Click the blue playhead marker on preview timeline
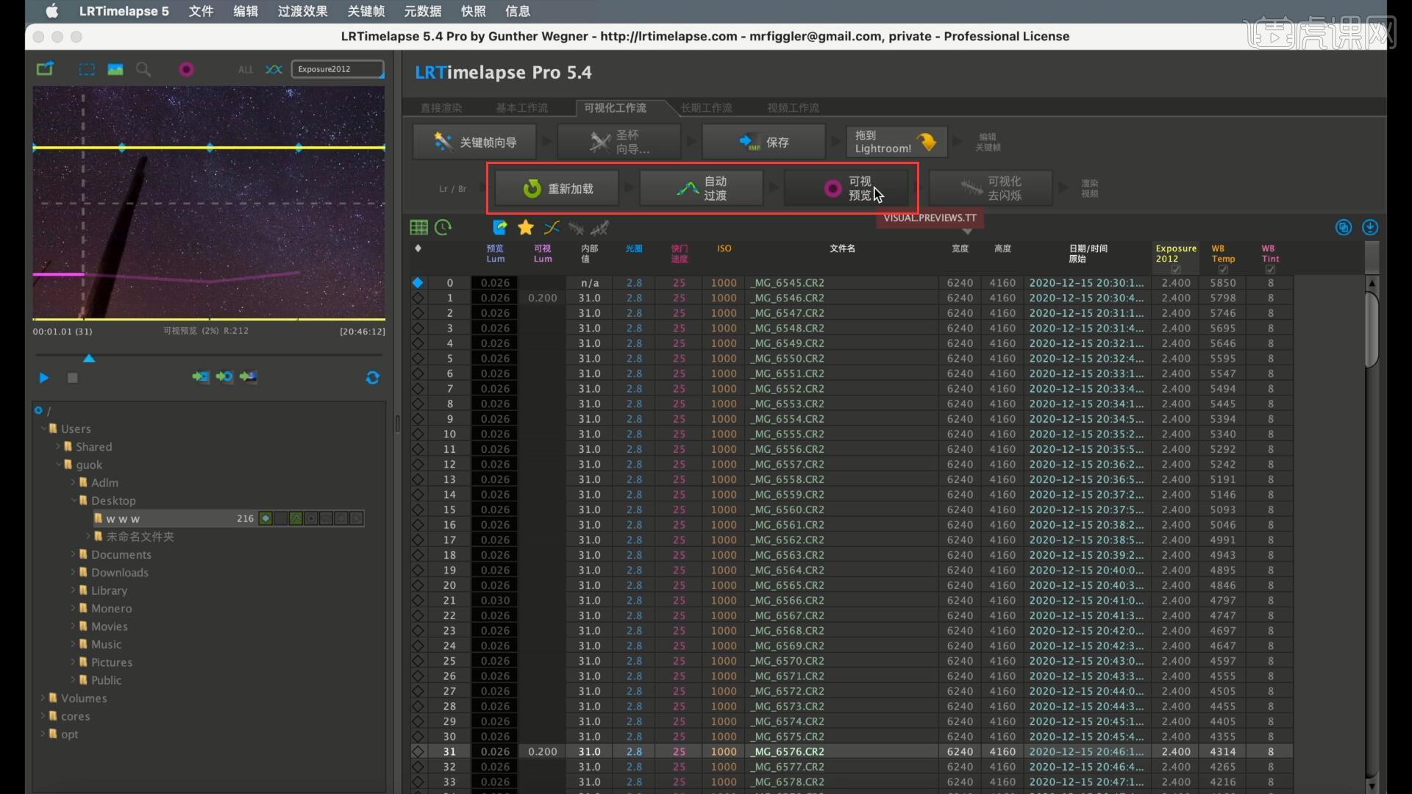 click(x=89, y=358)
